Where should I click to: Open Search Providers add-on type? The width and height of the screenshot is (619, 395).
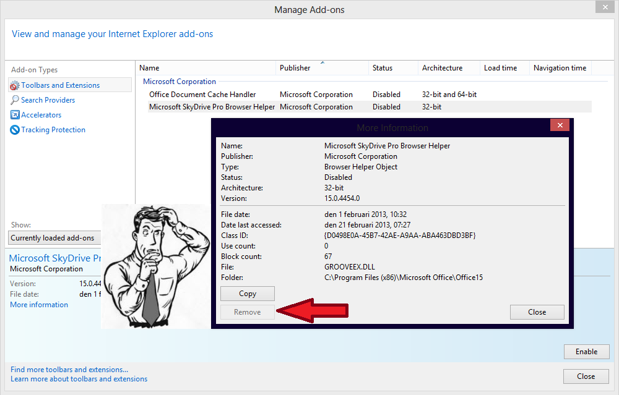pyautogui.click(x=48, y=100)
